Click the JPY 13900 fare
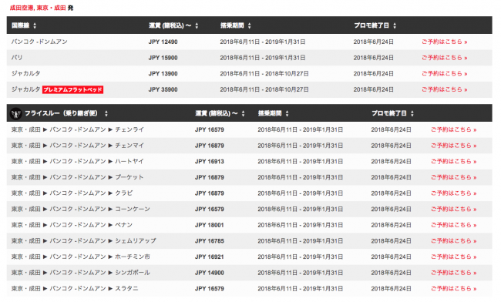The image size is (501, 302). [163, 74]
